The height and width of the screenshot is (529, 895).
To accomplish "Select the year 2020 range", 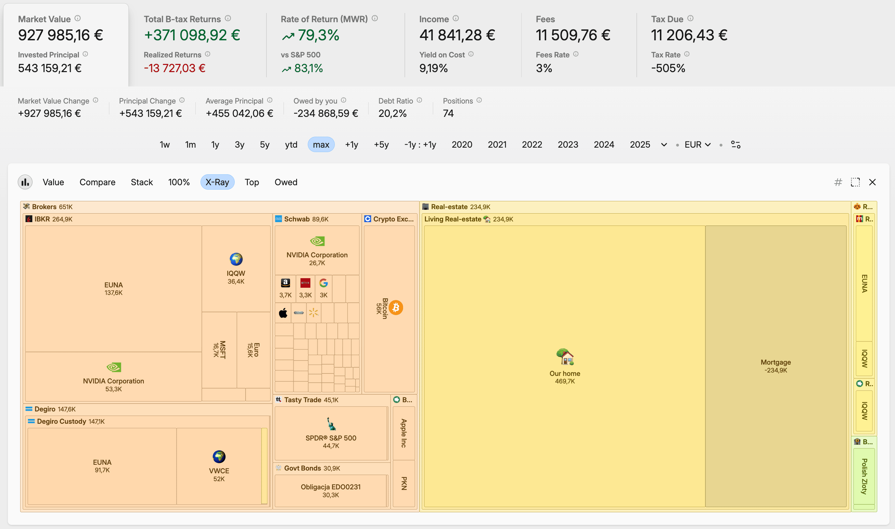I will click(x=462, y=144).
